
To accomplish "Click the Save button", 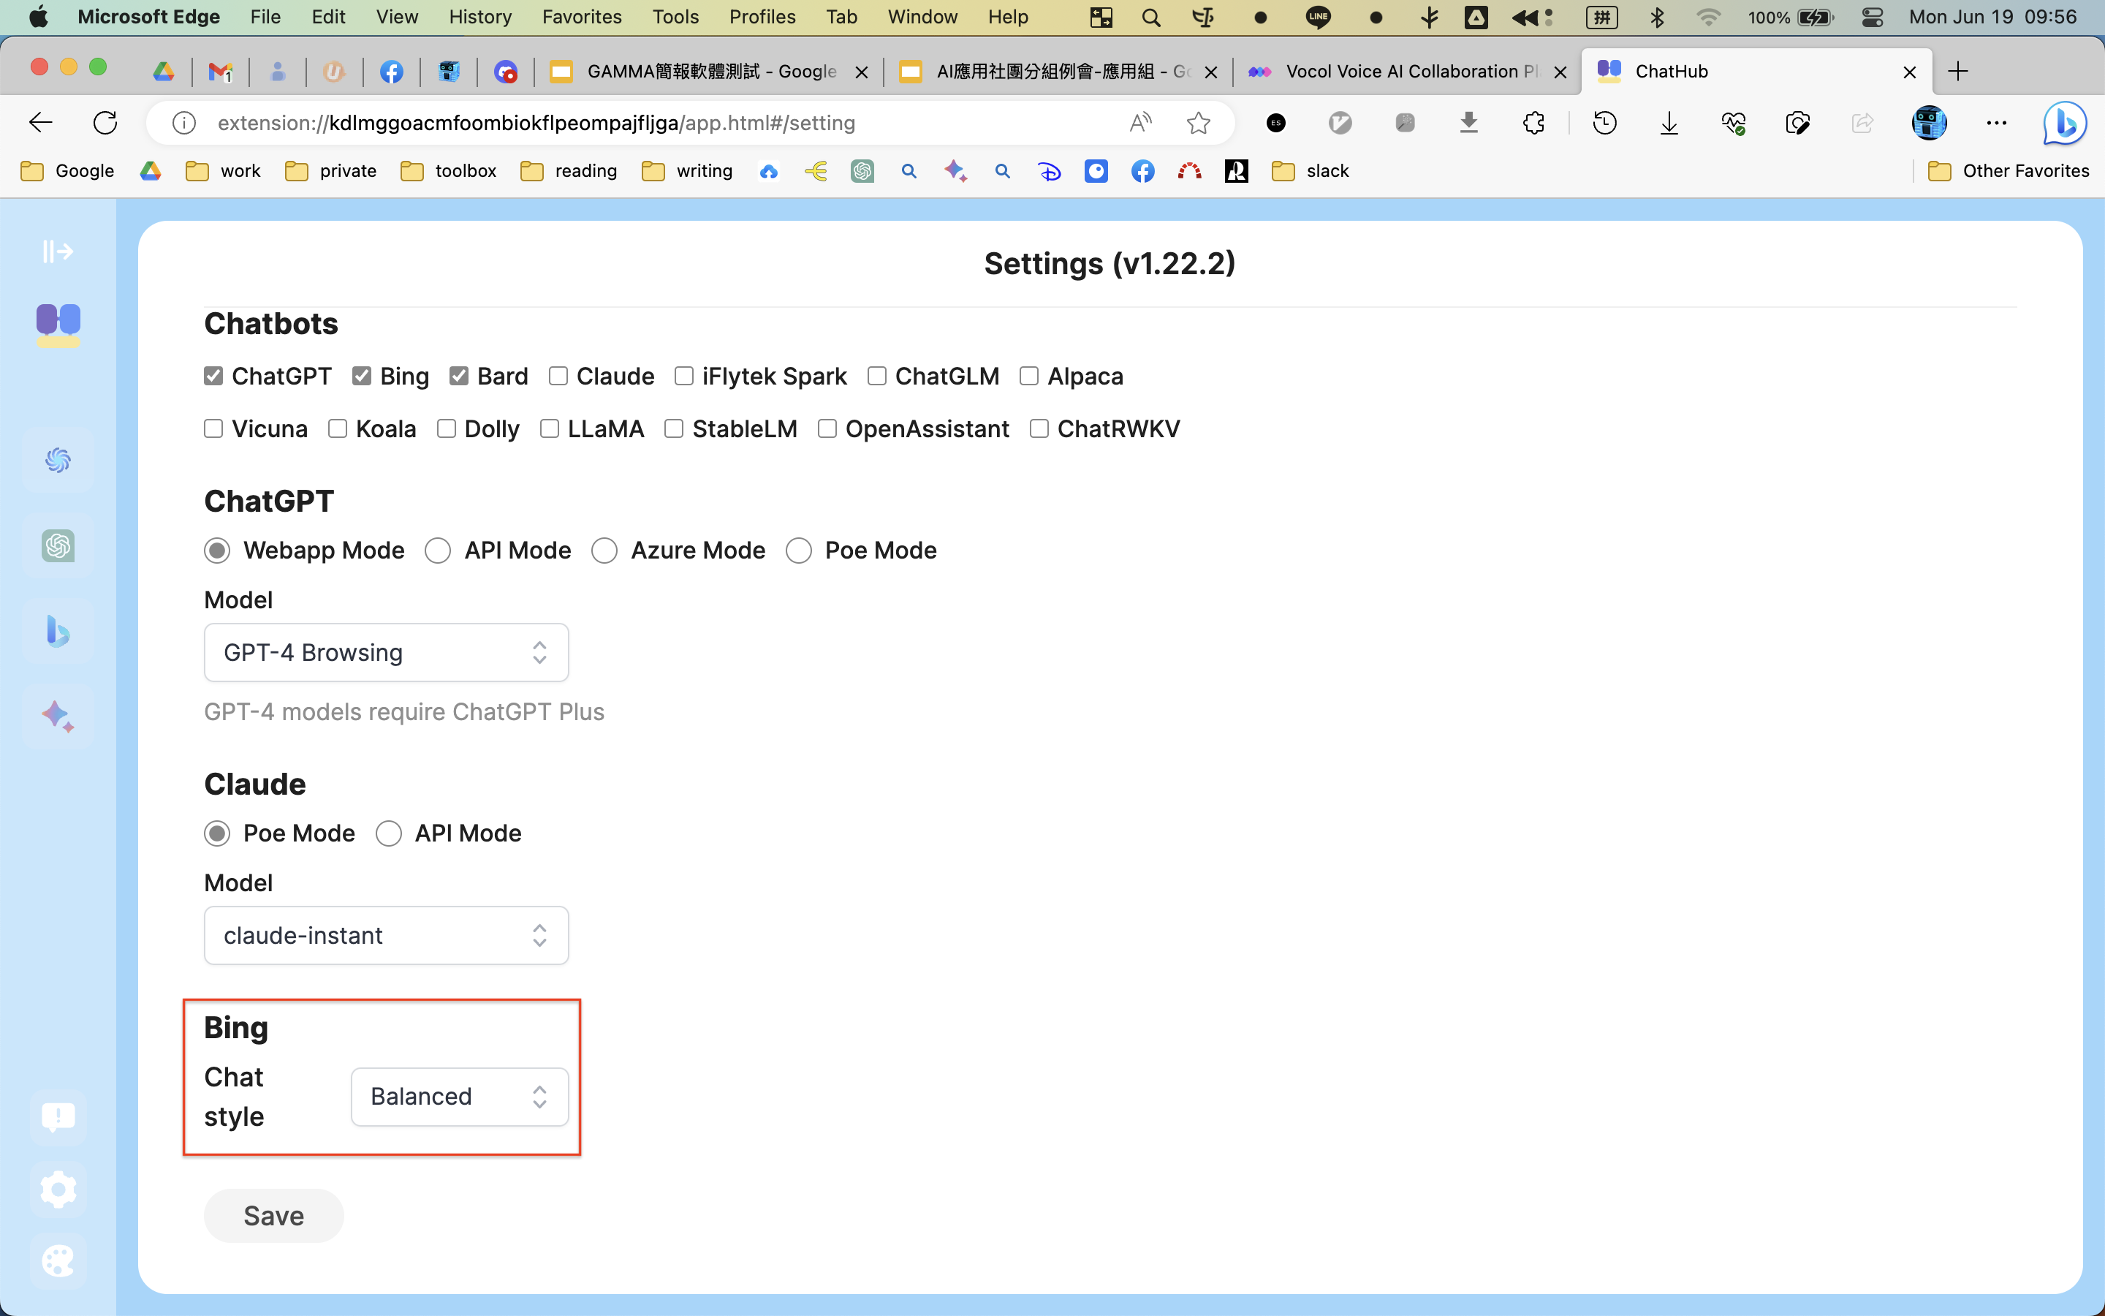I will (x=273, y=1215).
